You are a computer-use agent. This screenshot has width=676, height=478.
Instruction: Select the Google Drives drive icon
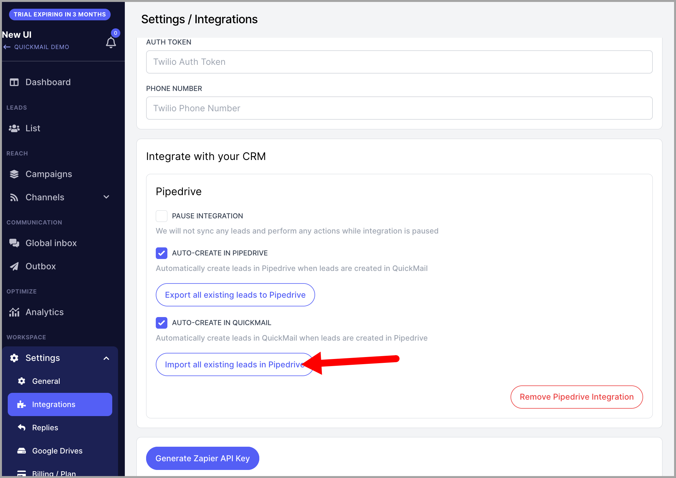point(22,451)
